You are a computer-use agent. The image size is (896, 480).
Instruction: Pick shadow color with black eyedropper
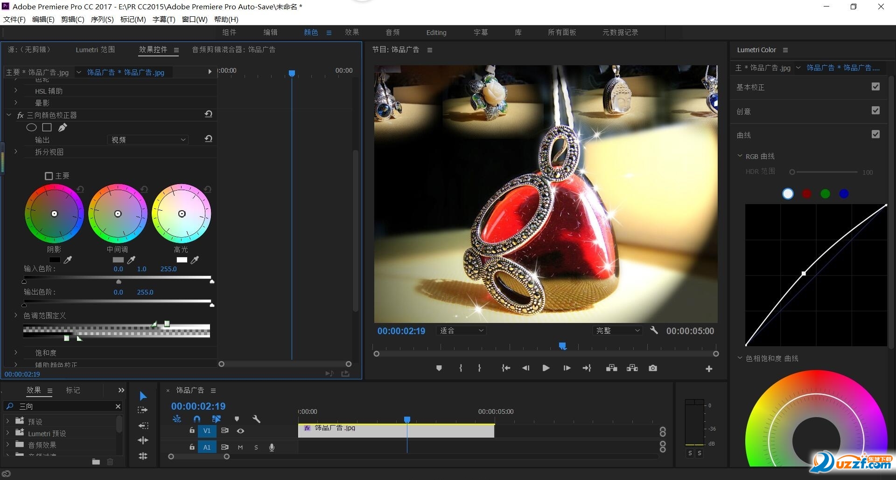pos(68,260)
